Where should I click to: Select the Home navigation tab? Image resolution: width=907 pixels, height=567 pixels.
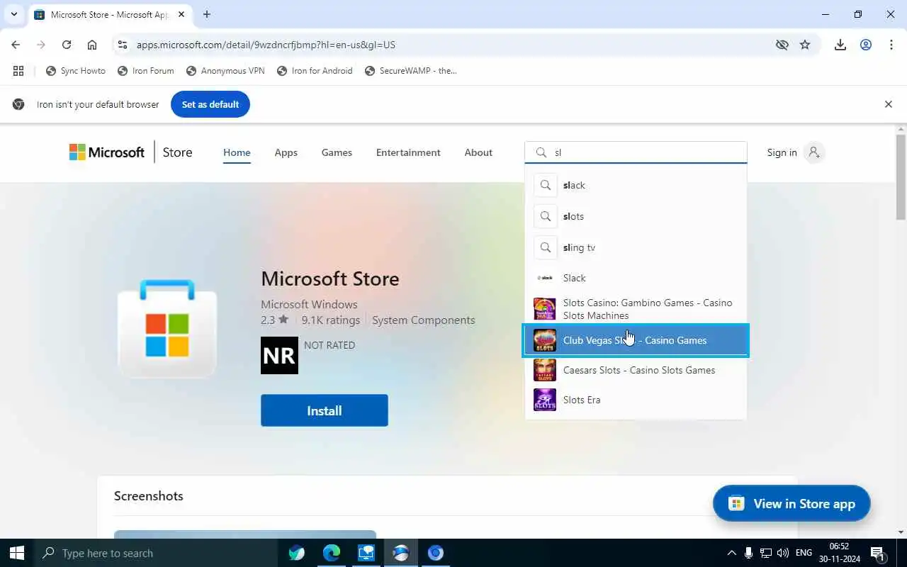[x=237, y=152]
